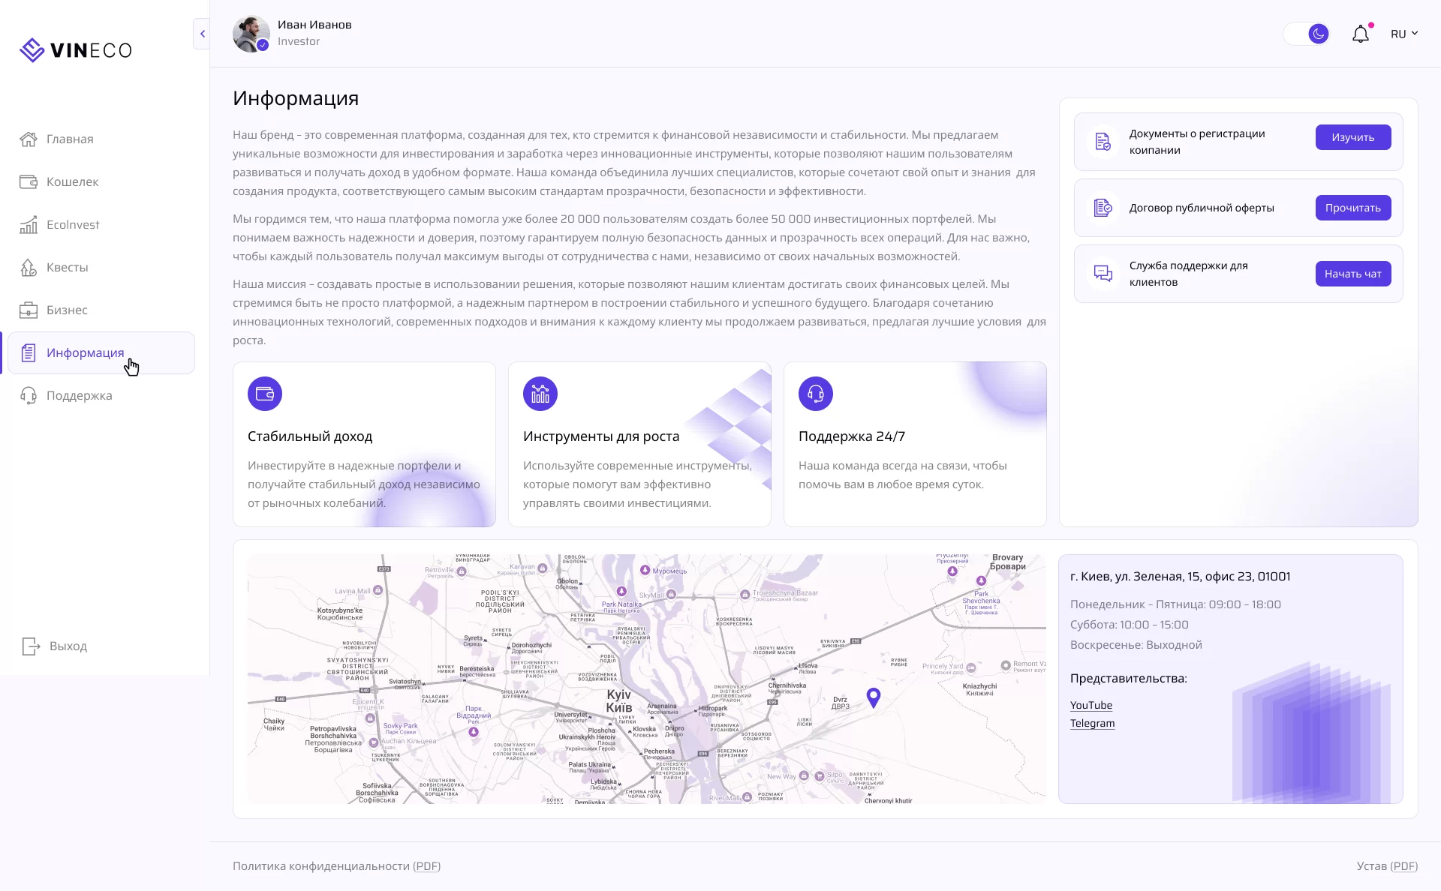Image resolution: width=1441 pixels, height=891 pixels.
Task: Open the Telegram link
Action: click(x=1092, y=724)
